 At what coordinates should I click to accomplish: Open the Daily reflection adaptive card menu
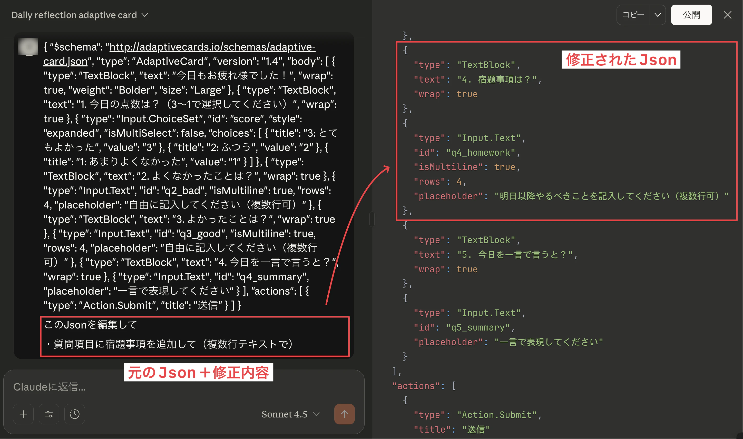click(79, 15)
